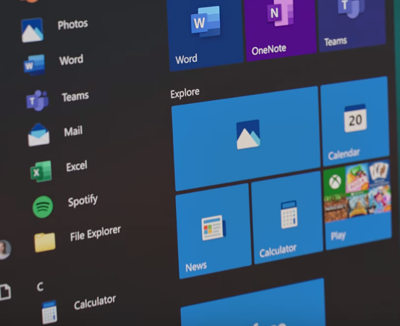This screenshot has width=400, height=326.
Task: Open the Calendar tile showing 20
Action: (x=355, y=121)
